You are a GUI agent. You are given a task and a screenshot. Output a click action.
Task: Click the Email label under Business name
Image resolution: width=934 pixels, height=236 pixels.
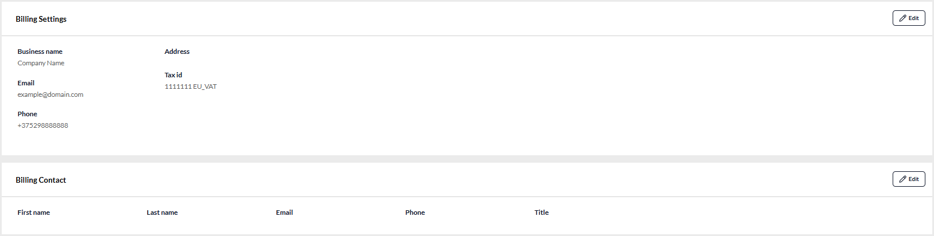pyautogui.click(x=26, y=83)
